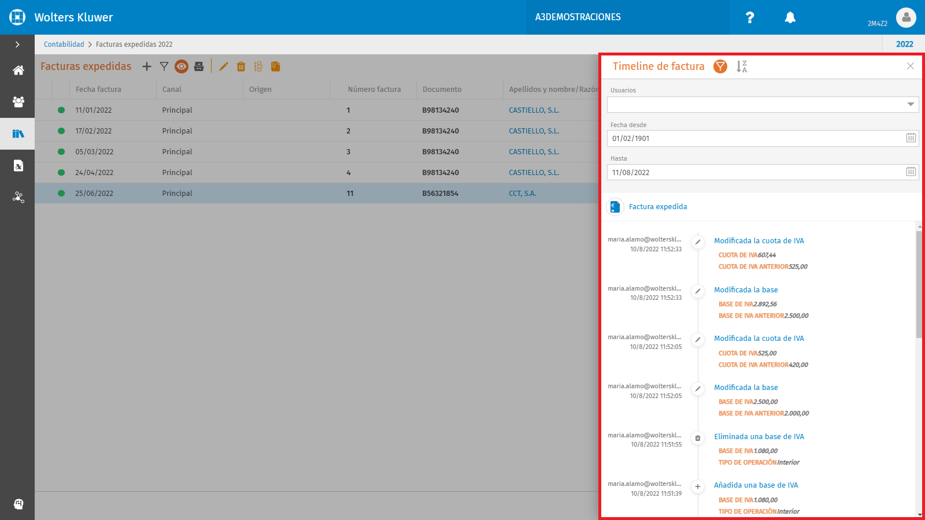
Task: Open the user profile avatar
Action: pos(906,17)
